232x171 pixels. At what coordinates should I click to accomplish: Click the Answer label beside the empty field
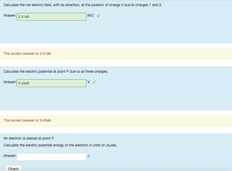pyautogui.click(x=10, y=156)
